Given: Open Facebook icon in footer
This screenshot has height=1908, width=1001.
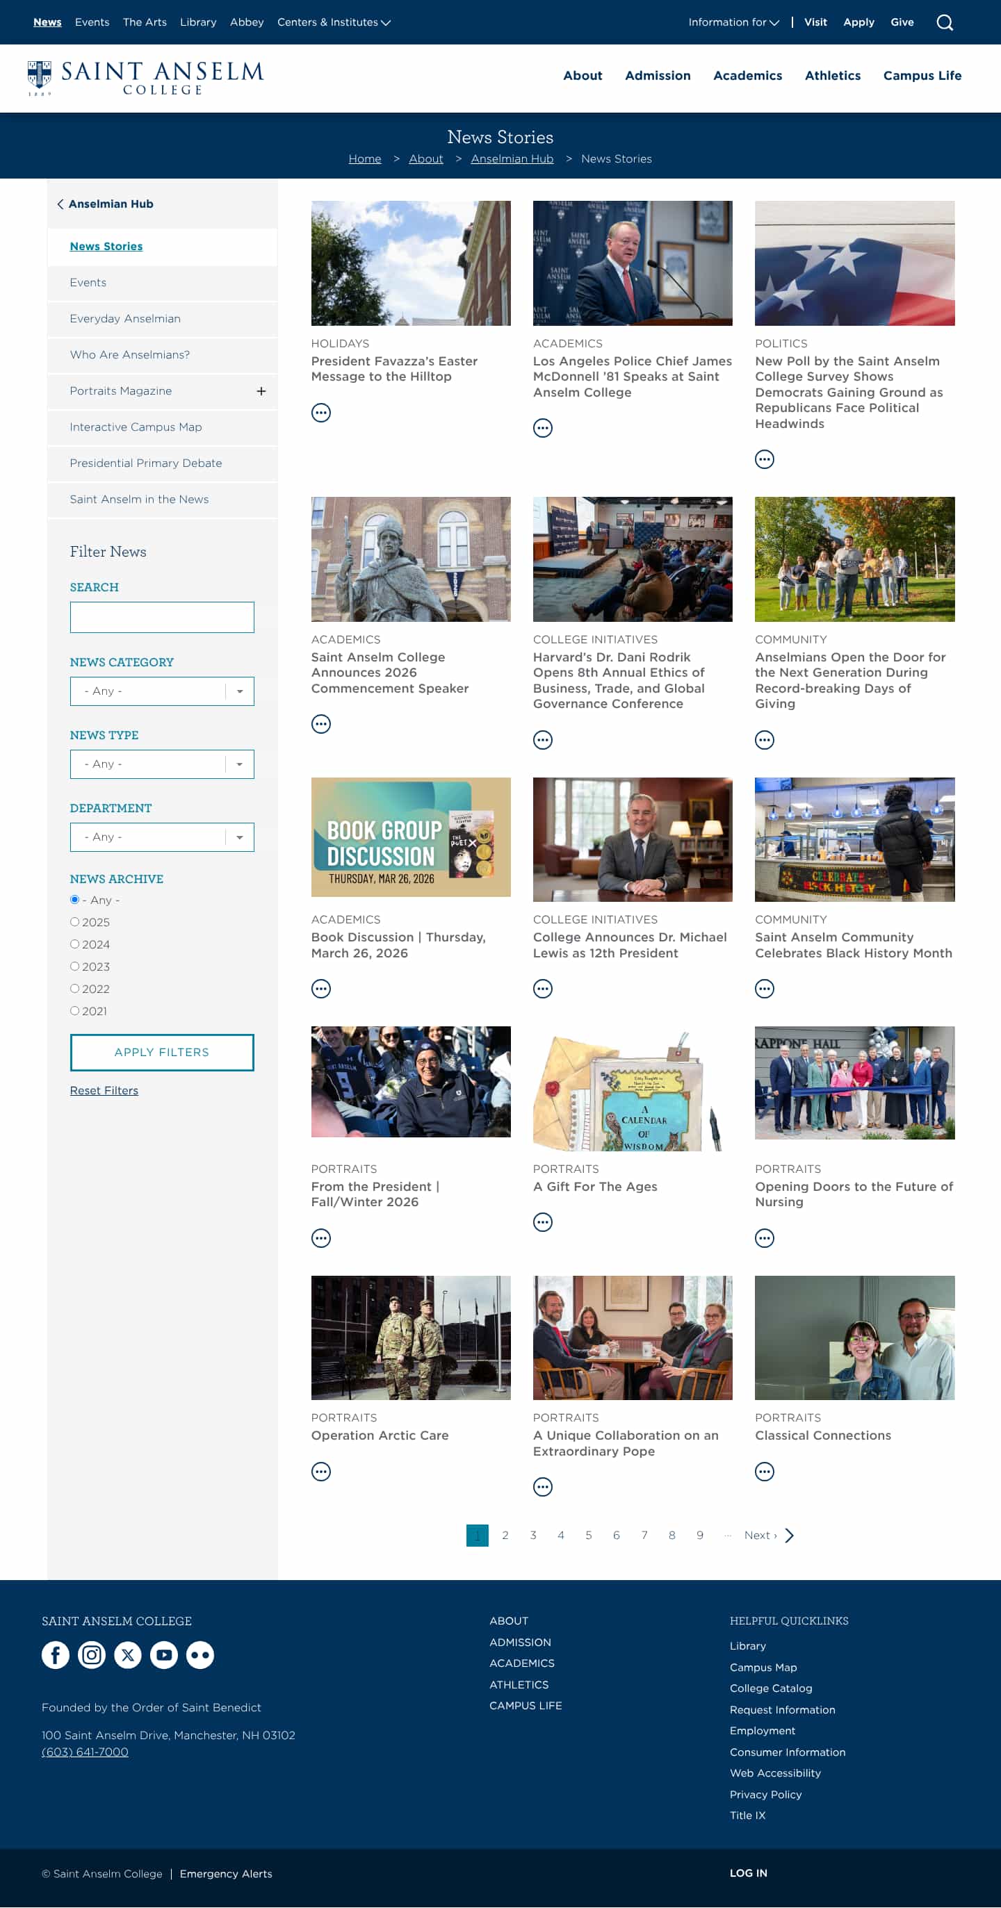Looking at the screenshot, I should [56, 1654].
